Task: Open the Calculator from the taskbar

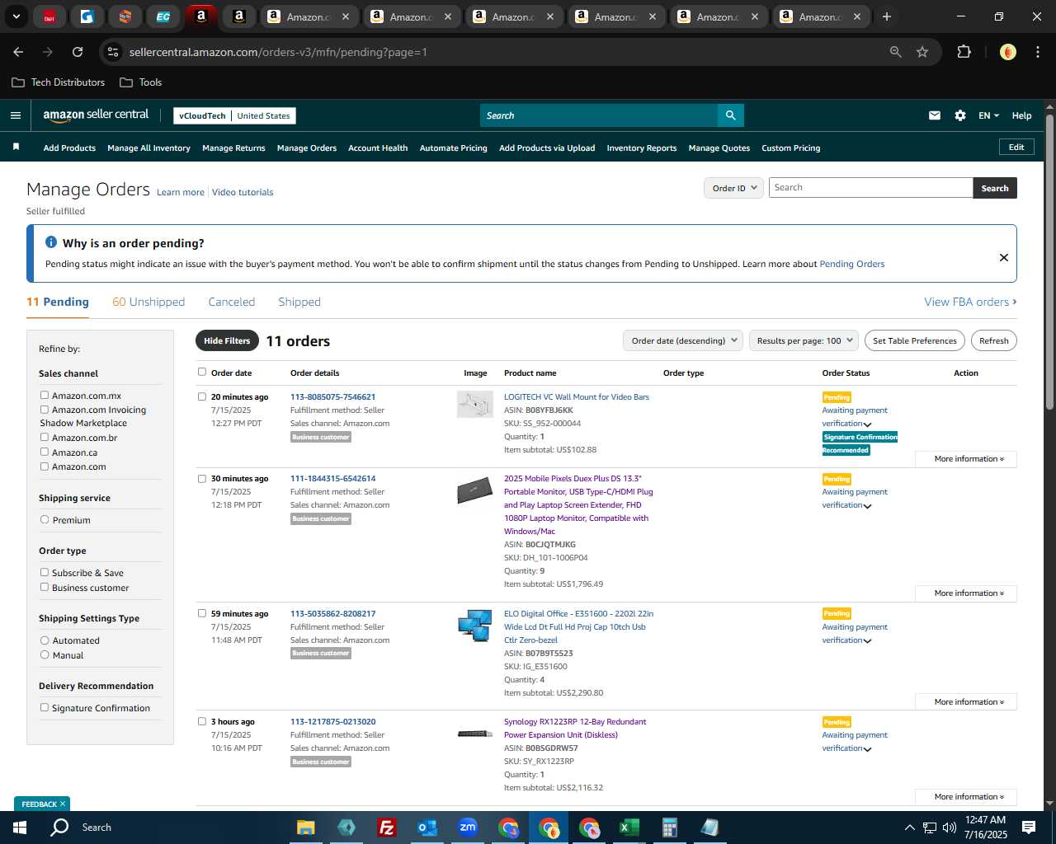Action: (x=669, y=828)
